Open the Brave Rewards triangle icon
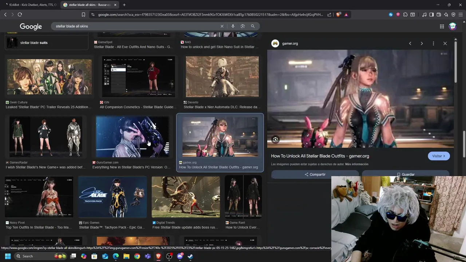 [346, 15]
